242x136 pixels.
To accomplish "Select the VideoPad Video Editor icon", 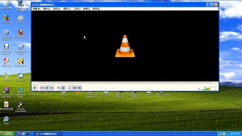I will tap(21, 107).
